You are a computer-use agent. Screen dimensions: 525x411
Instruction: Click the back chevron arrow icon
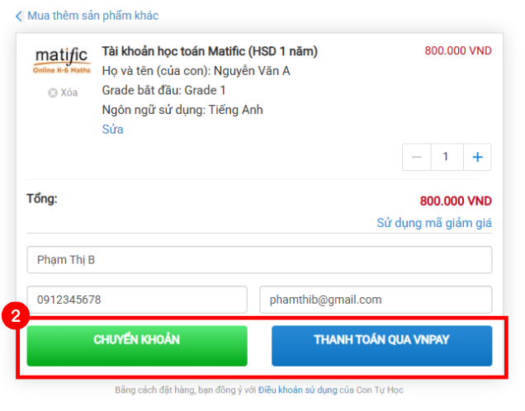coord(19,16)
